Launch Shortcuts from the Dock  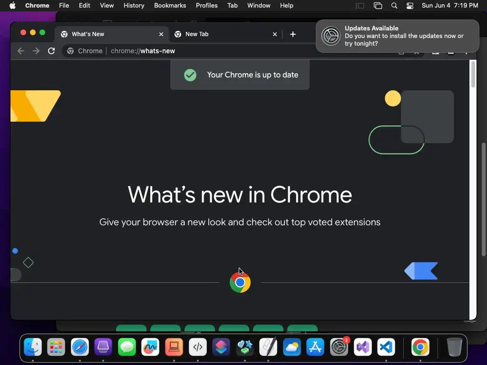(x=221, y=346)
